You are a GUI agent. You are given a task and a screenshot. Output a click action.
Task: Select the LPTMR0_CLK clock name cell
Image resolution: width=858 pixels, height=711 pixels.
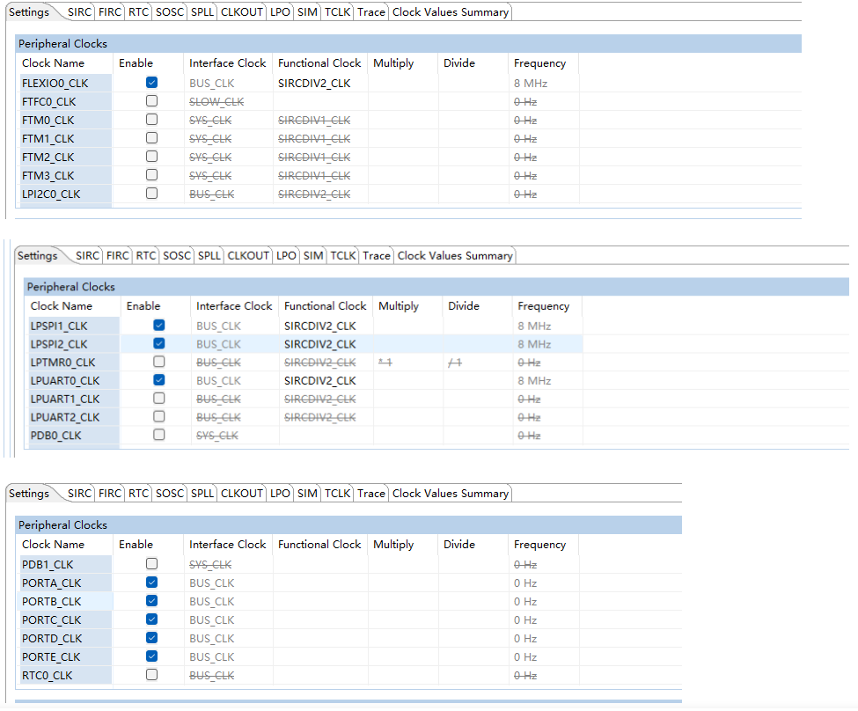point(74,363)
